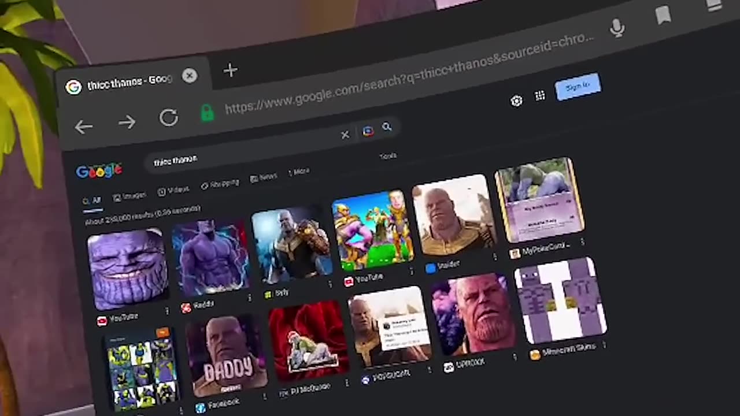The image size is (740, 416).
Task: Close the 'thicc thanos - Google' tab
Action: pyautogui.click(x=189, y=75)
